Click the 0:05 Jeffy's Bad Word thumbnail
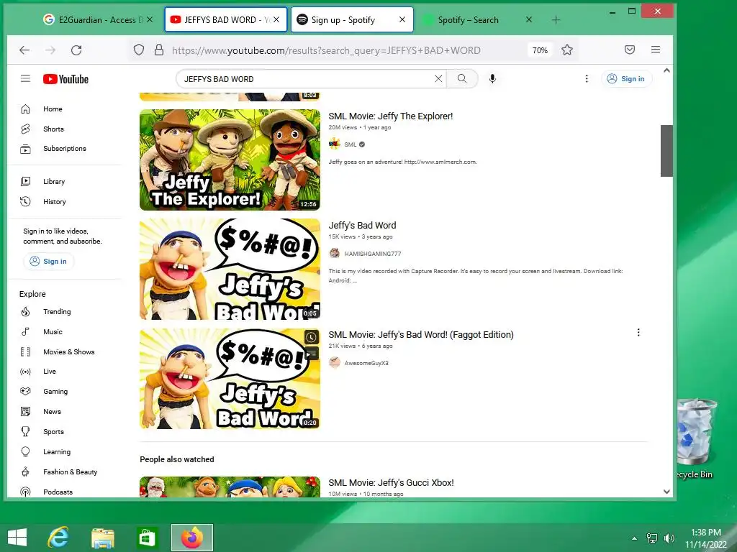Viewport: 737px width, 552px height. 230,269
